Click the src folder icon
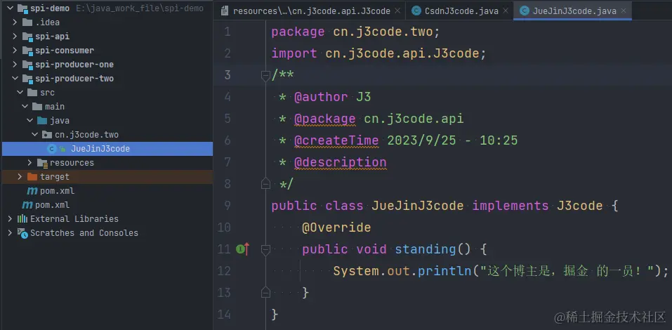672x330 pixels. click(x=32, y=93)
